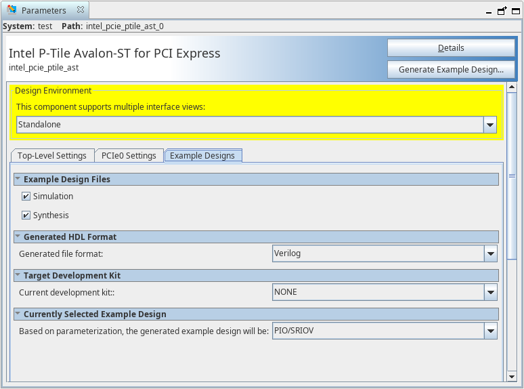The width and height of the screenshot is (524, 389).
Task: Click the scroll down arrow
Action: tap(512, 377)
